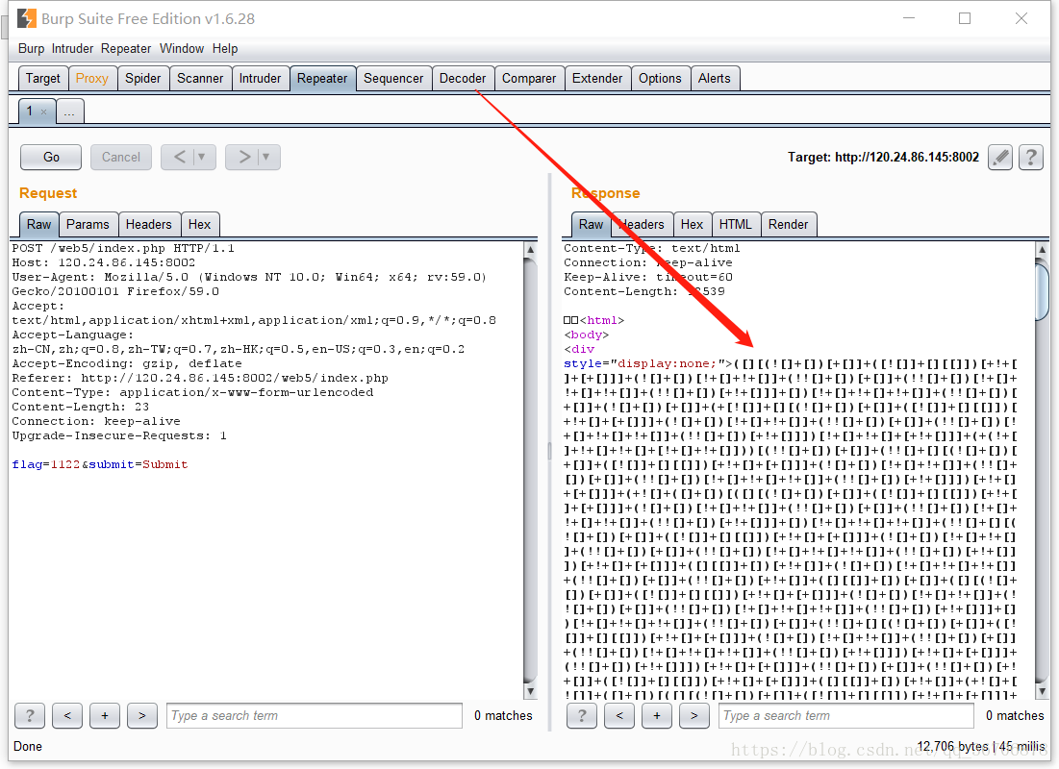Switch to the Extender tab
The width and height of the screenshot is (1059, 769).
597,78
